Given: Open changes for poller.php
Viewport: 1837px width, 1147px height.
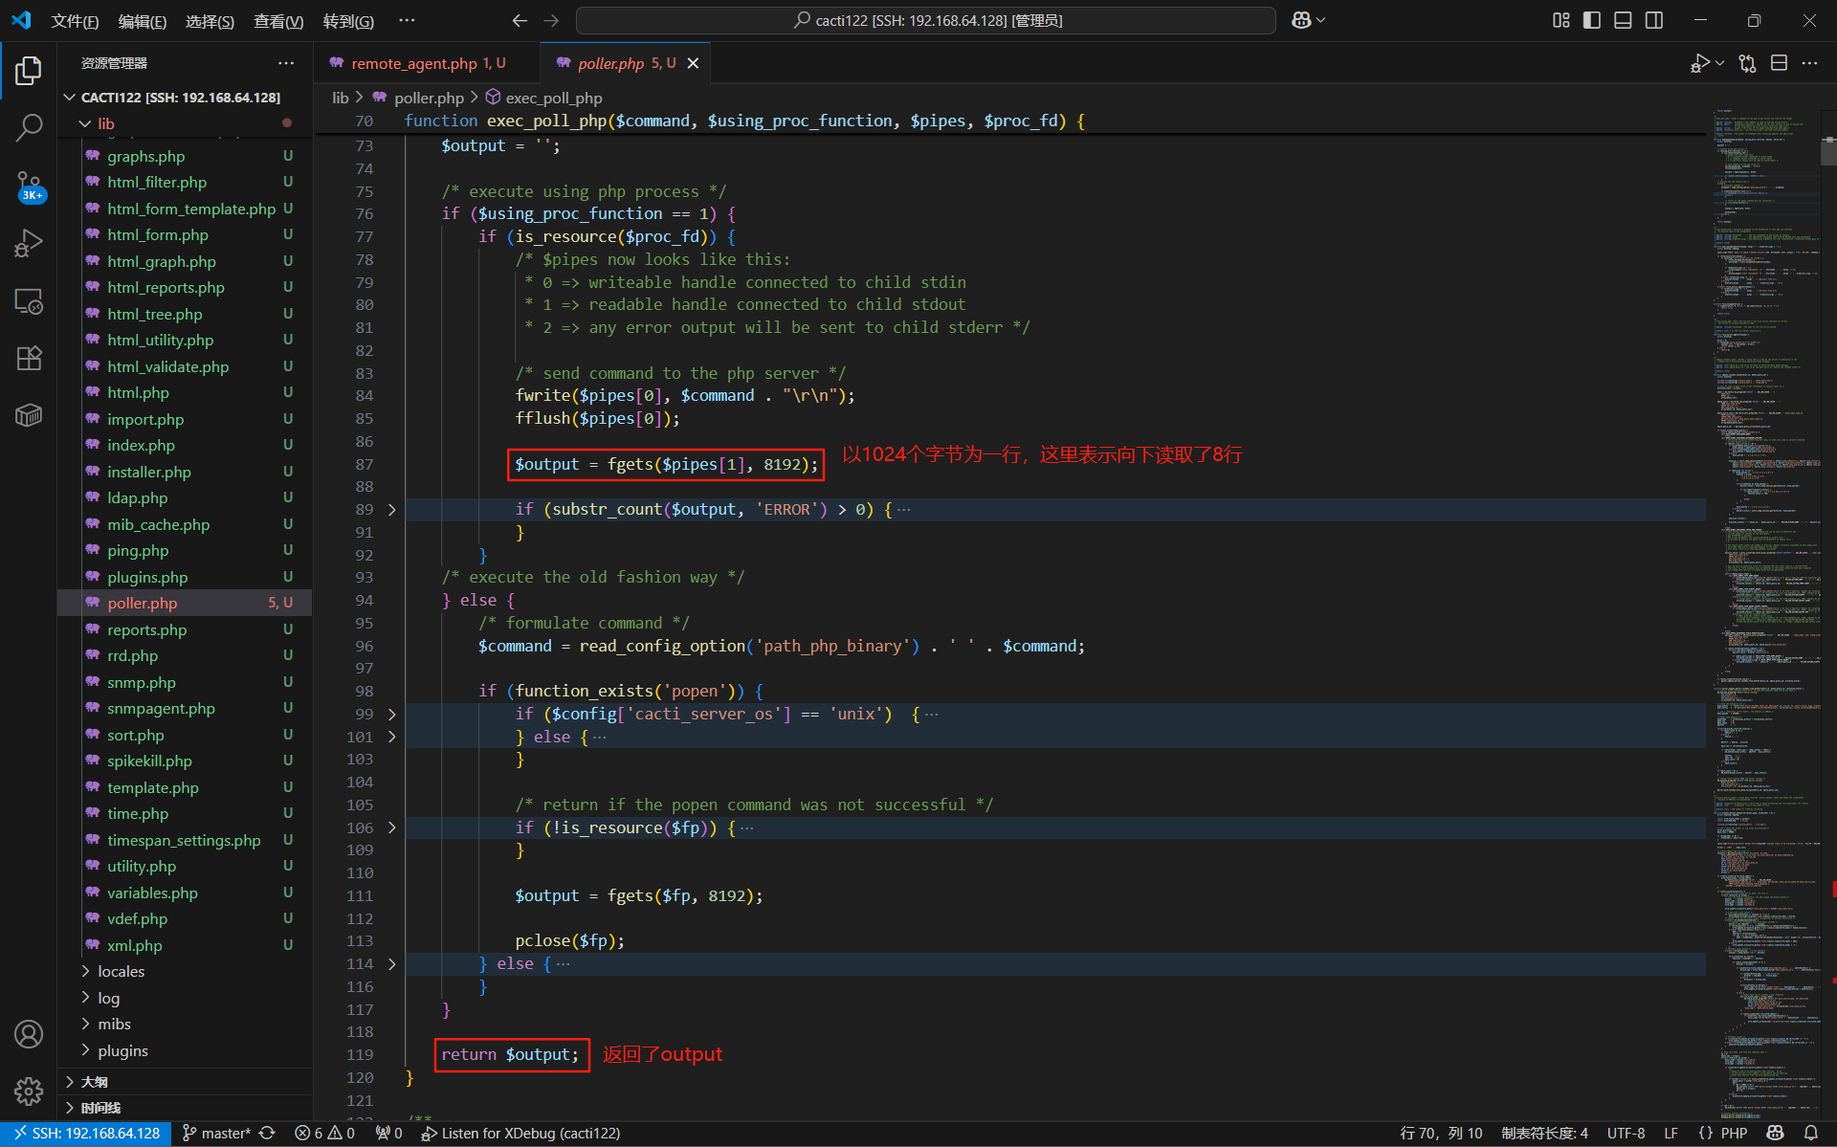Looking at the screenshot, I should [1747, 63].
